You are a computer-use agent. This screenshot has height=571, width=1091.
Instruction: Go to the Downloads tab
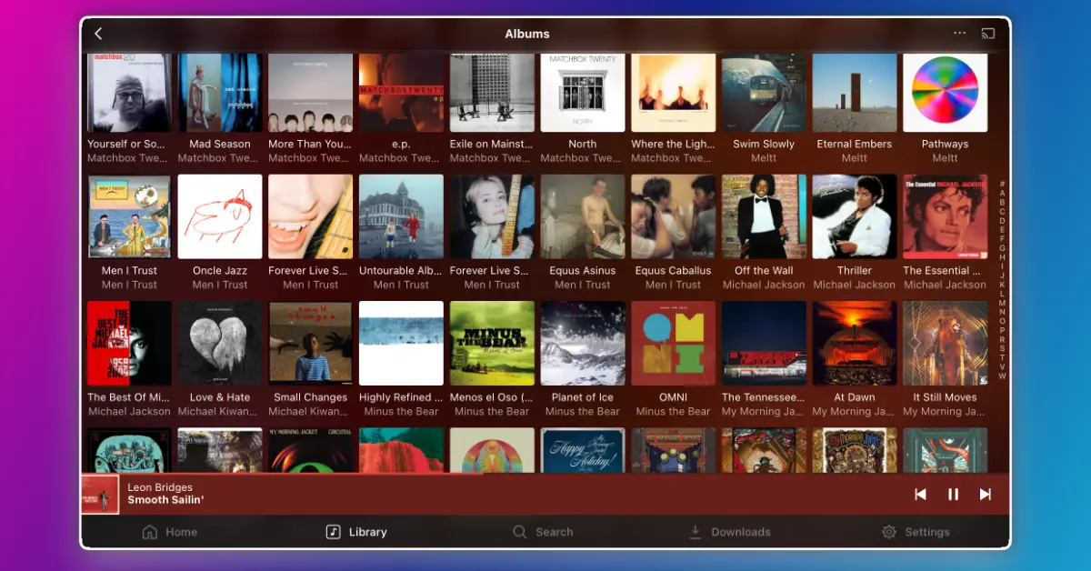pos(729,532)
